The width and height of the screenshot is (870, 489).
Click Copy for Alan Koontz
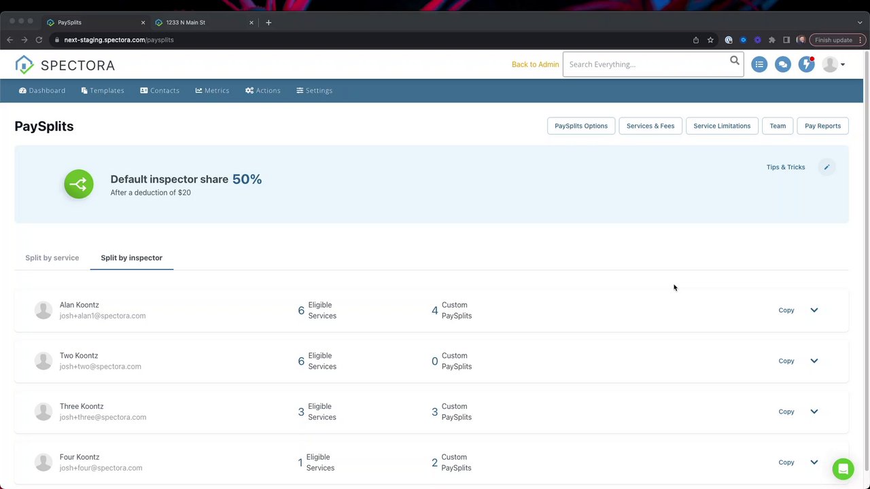pyautogui.click(x=786, y=310)
